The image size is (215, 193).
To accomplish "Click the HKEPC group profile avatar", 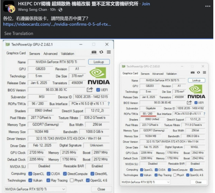I will pyautogui.click(x=9, y=7).
